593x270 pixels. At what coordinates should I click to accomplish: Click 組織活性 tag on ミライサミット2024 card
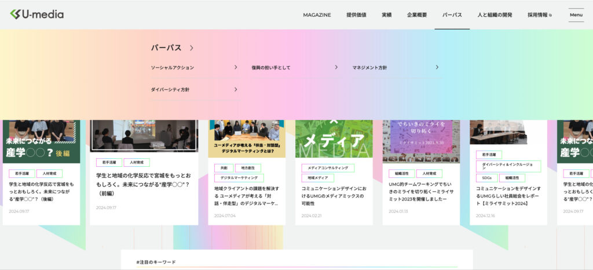512,178
